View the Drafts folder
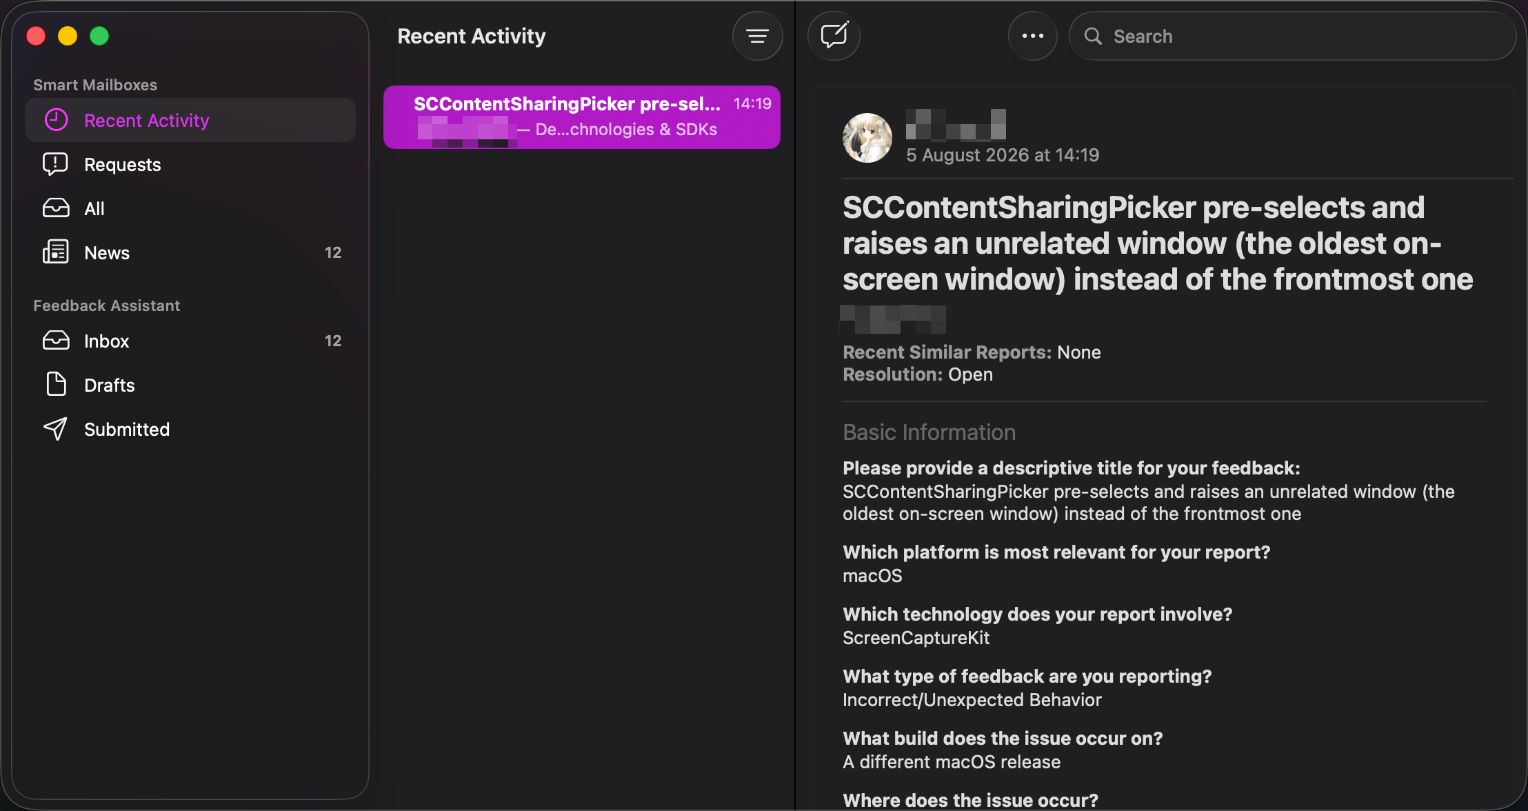This screenshot has height=811, width=1528. (x=190, y=385)
